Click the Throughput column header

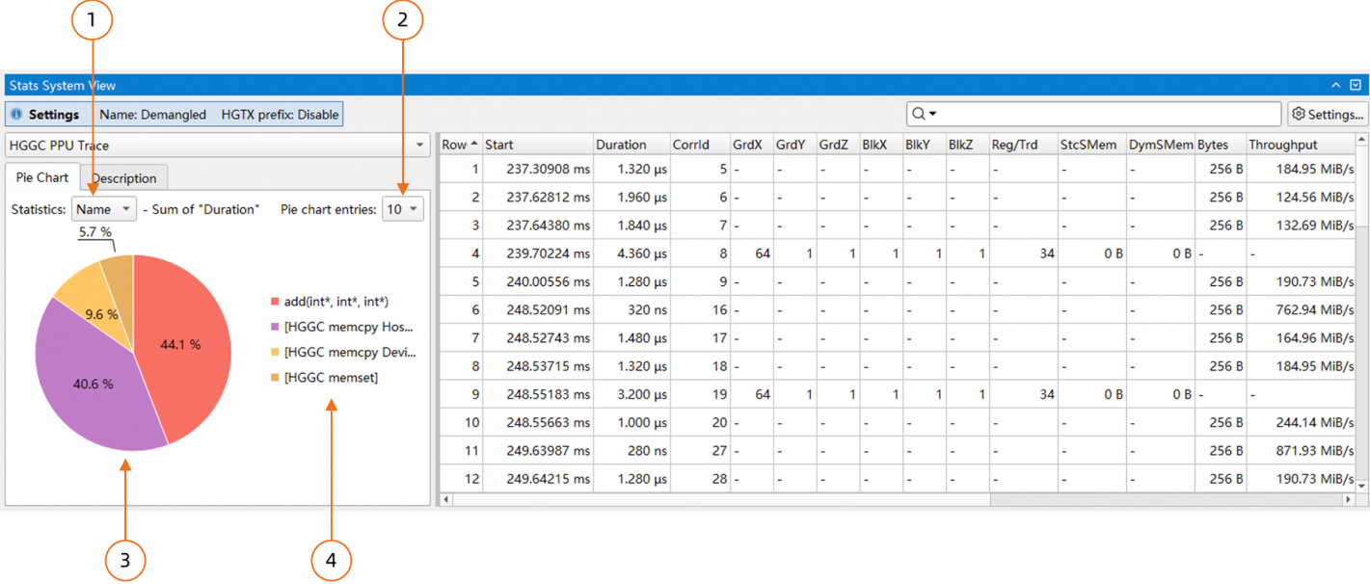1300,145
